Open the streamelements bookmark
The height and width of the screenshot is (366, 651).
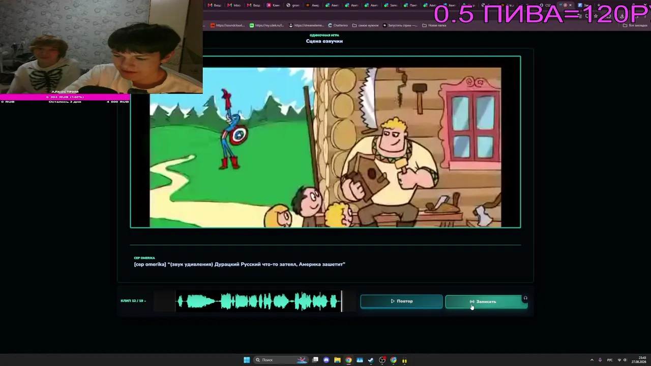pyautogui.click(x=306, y=25)
